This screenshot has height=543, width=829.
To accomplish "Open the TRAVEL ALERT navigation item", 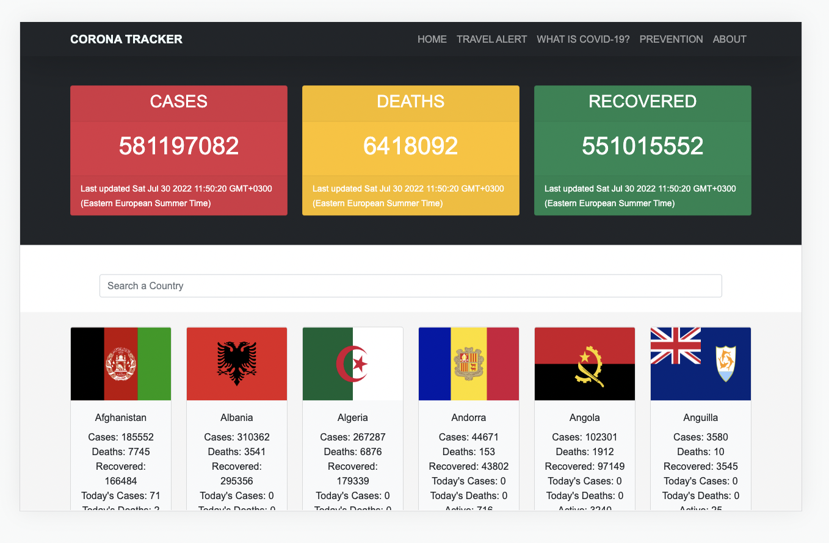I will pos(491,39).
